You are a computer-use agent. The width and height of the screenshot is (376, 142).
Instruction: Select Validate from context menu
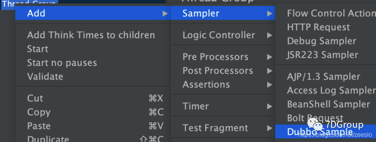45,77
